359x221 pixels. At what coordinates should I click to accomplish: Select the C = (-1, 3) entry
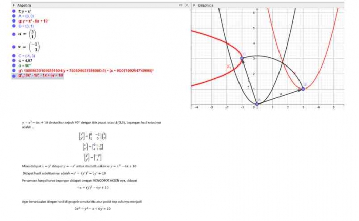(x=28, y=56)
